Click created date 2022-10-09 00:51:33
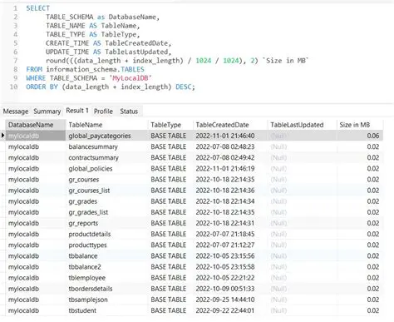The height and width of the screenshot is (322, 394). 225,289
